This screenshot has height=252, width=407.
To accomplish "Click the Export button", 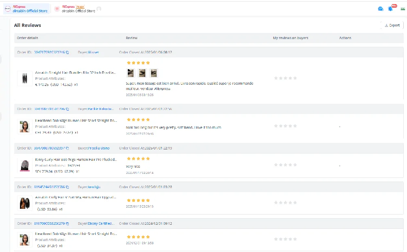I will coord(392,25).
